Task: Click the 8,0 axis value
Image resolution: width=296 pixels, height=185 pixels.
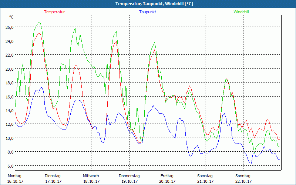Action: pyautogui.click(x=10, y=152)
